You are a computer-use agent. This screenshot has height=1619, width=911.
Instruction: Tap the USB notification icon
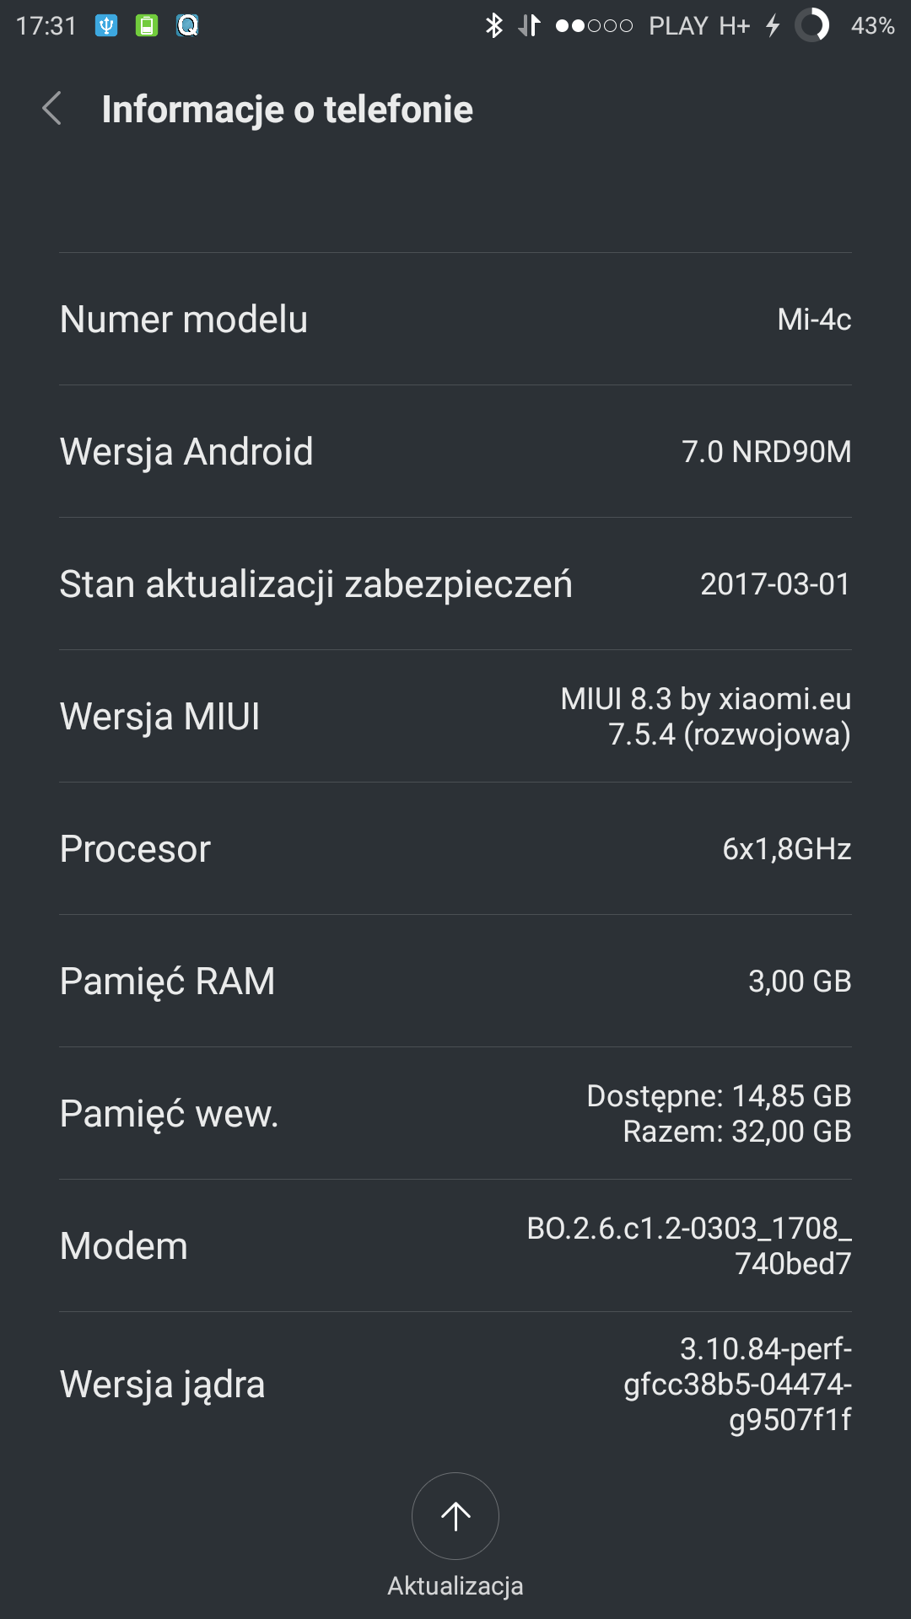pos(106,26)
